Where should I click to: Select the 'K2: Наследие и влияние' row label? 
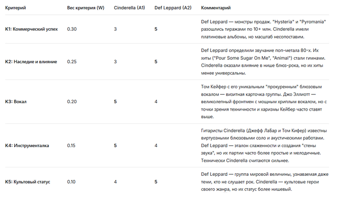(31, 62)
